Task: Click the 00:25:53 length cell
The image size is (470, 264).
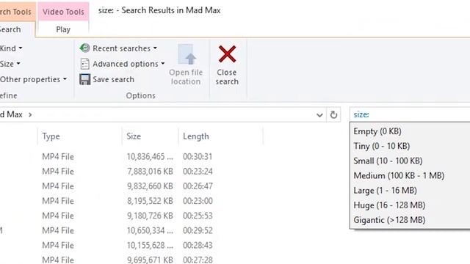Action: (198, 216)
